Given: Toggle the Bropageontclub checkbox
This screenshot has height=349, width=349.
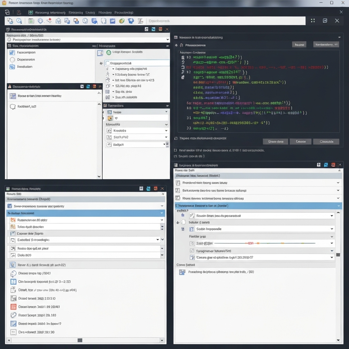Looking at the screenshot, I should pos(108,63).
